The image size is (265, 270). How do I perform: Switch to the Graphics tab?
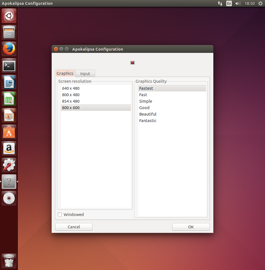[65, 73]
